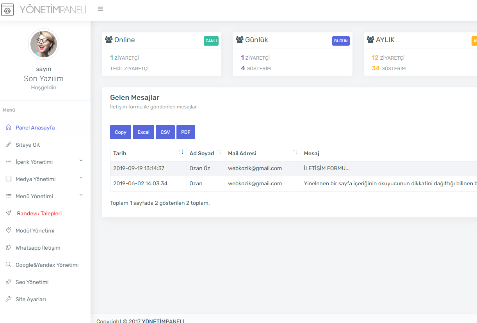Screen dimensions: 477x323
Task: Click the gear logo icon in header
Action: point(7,10)
